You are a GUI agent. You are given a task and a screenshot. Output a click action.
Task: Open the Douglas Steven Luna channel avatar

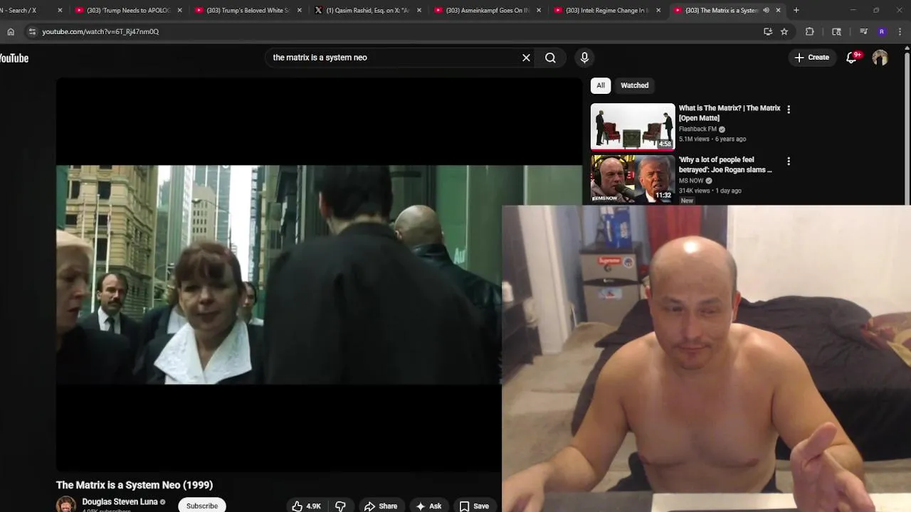tap(66, 504)
